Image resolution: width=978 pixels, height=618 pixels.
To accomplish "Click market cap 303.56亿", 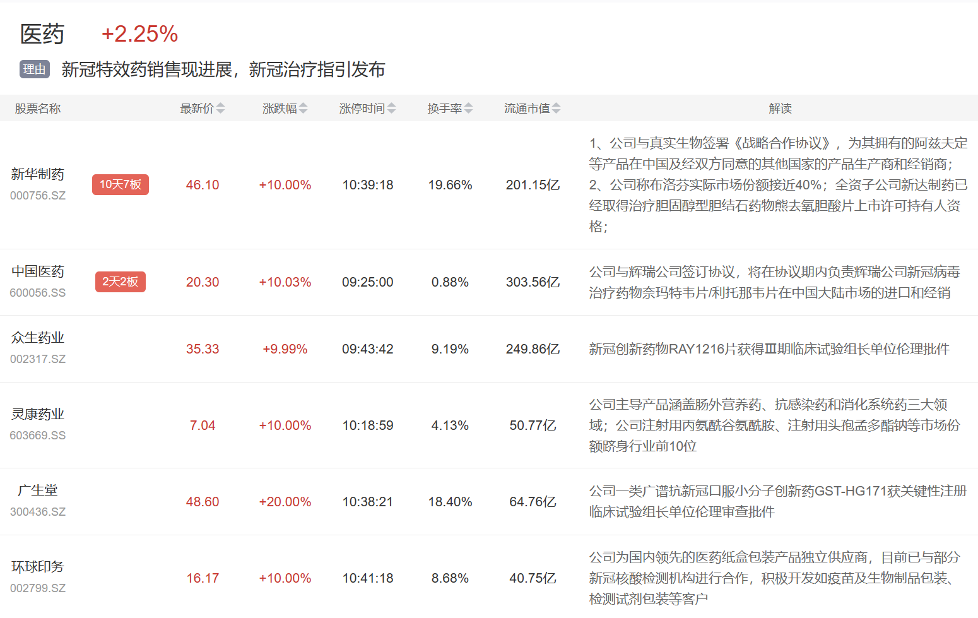I will (533, 282).
